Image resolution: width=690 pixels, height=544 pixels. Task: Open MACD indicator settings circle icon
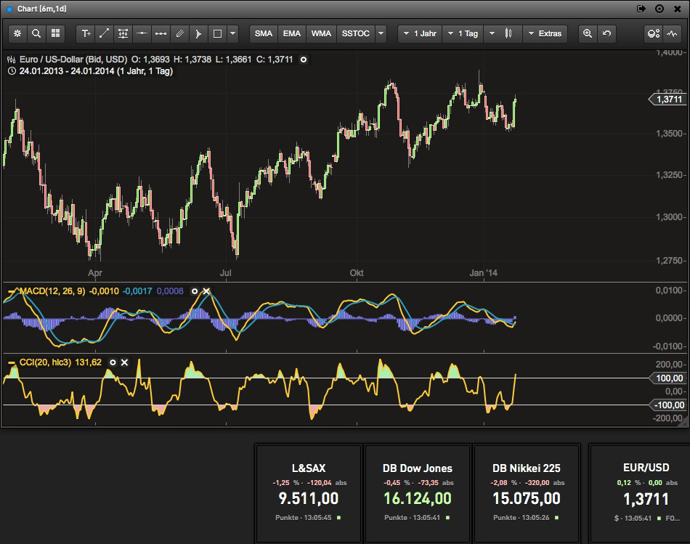195,291
